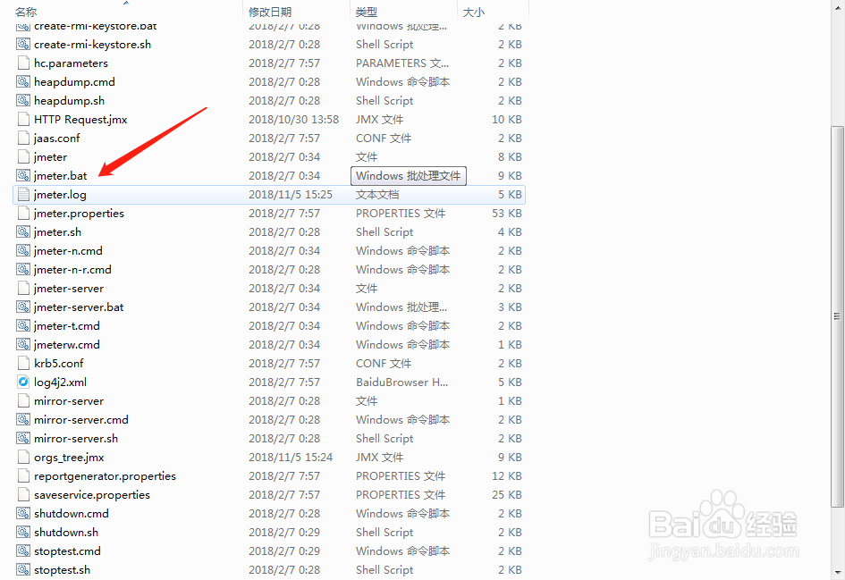Viewport: 845px width, 580px height.
Task: Click the jmeter.sh script icon
Action: [x=23, y=232]
